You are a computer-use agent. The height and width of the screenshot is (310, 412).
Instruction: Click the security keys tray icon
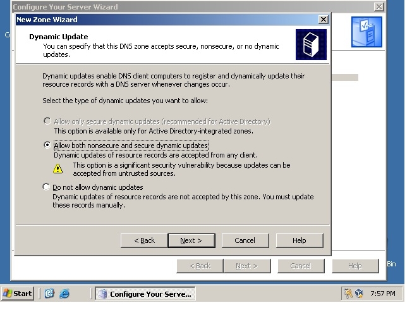[348, 294]
